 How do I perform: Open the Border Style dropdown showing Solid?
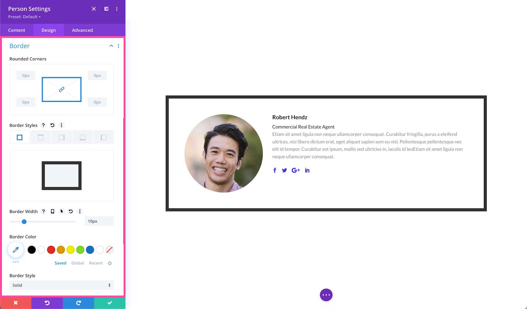click(61, 285)
